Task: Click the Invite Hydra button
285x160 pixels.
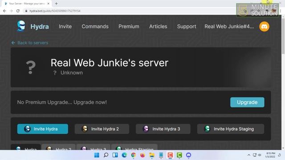Action: 43,129
